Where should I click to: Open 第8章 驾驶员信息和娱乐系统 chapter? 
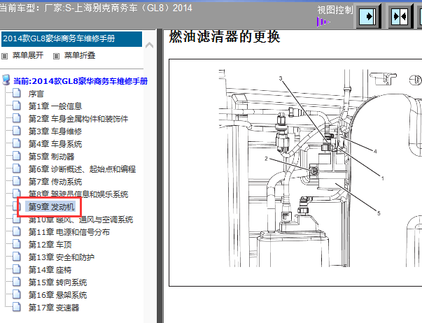click(78, 194)
